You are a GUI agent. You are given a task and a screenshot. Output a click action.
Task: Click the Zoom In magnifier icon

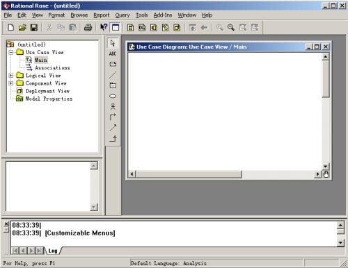tap(219, 28)
